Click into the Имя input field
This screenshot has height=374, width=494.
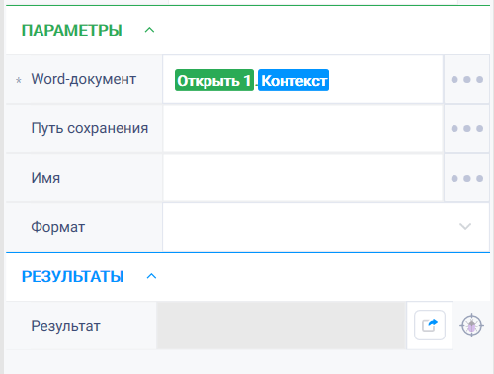(x=302, y=178)
